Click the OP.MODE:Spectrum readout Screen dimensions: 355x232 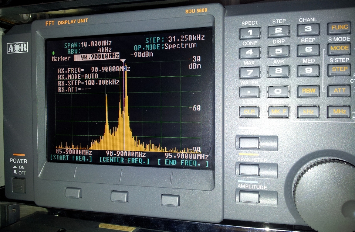(x=165, y=47)
